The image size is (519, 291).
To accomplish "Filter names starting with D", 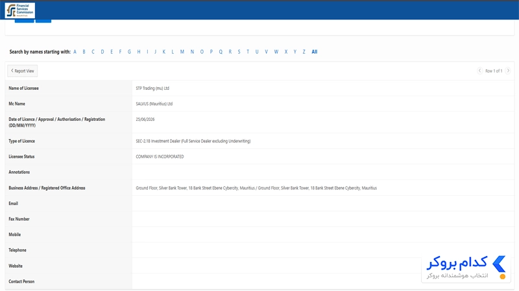I will coord(103,52).
